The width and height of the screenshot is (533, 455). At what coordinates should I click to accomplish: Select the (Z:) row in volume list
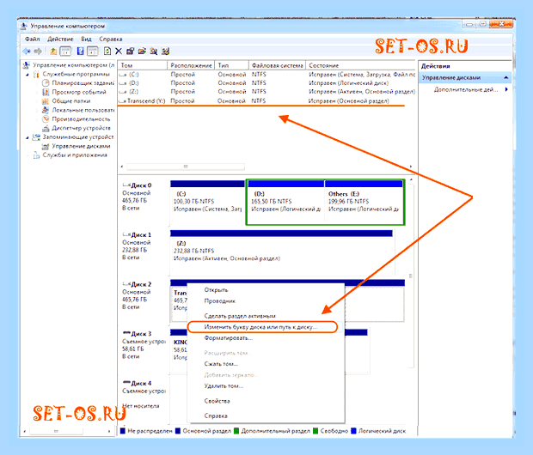click(x=266, y=92)
